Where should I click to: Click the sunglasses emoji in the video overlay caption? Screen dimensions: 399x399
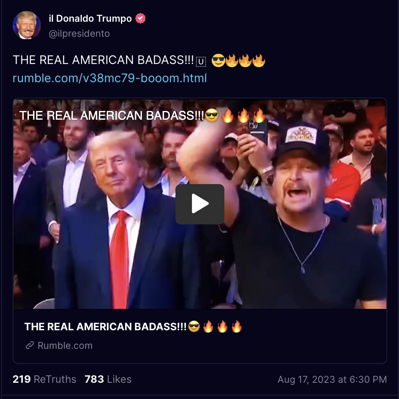click(x=212, y=115)
